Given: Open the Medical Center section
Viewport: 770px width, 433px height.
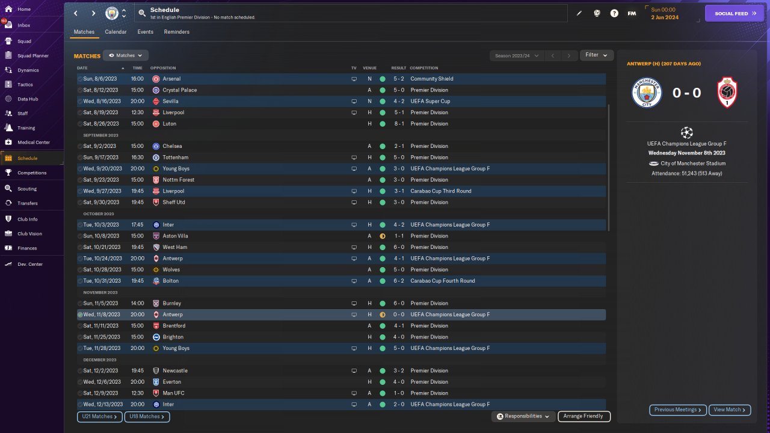Looking at the screenshot, I should pos(33,143).
